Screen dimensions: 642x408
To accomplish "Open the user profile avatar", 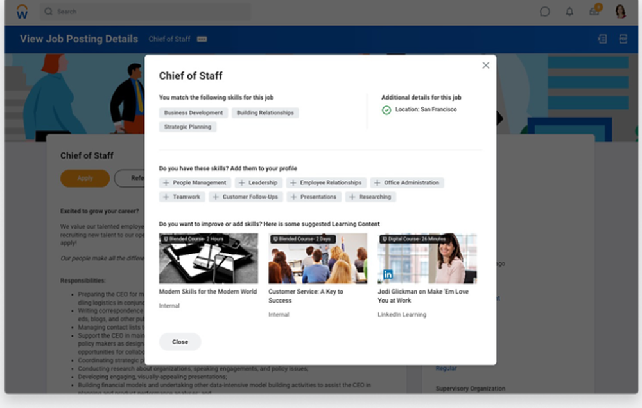I will click(x=621, y=11).
